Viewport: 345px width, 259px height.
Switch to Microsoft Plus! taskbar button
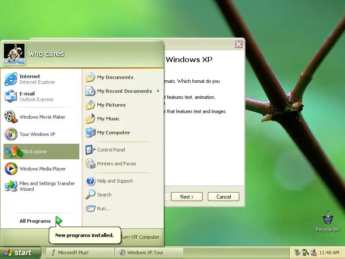[80, 253]
